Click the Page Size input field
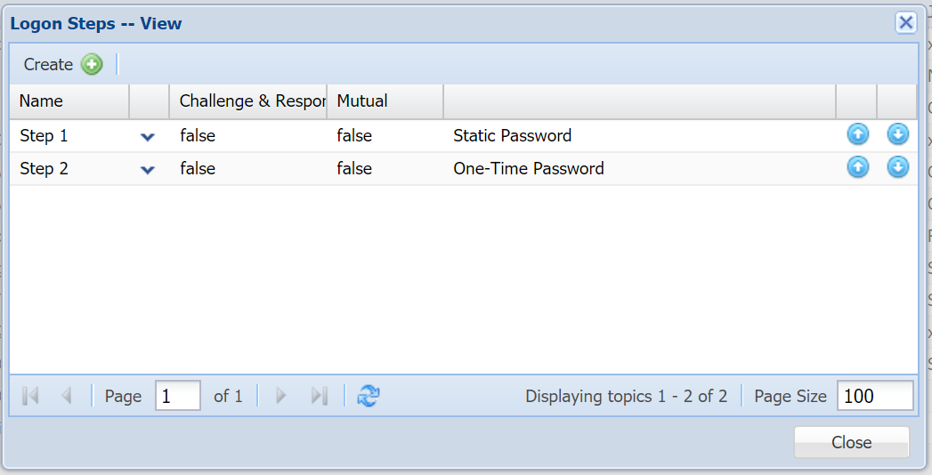932x475 pixels. pos(874,396)
